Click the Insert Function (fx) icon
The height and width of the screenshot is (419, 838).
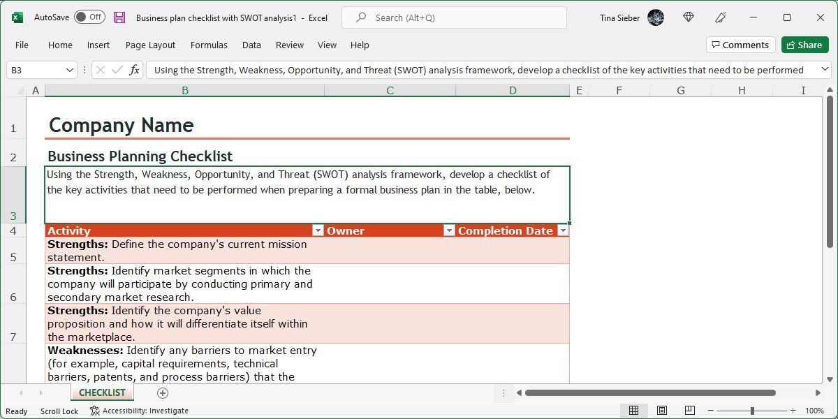point(133,70)
